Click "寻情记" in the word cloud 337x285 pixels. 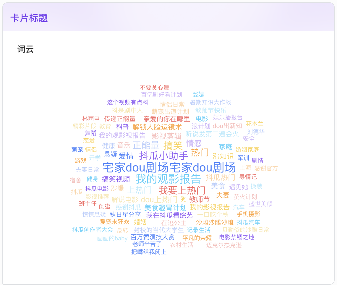pos(248,177)
